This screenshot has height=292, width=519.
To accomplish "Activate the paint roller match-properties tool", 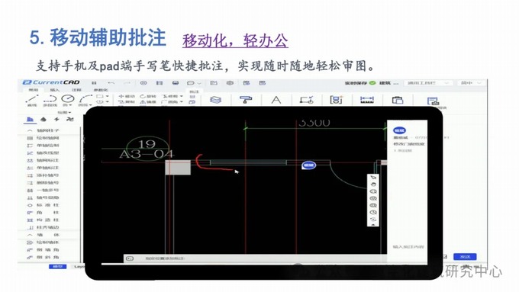I will coord(246,99).
